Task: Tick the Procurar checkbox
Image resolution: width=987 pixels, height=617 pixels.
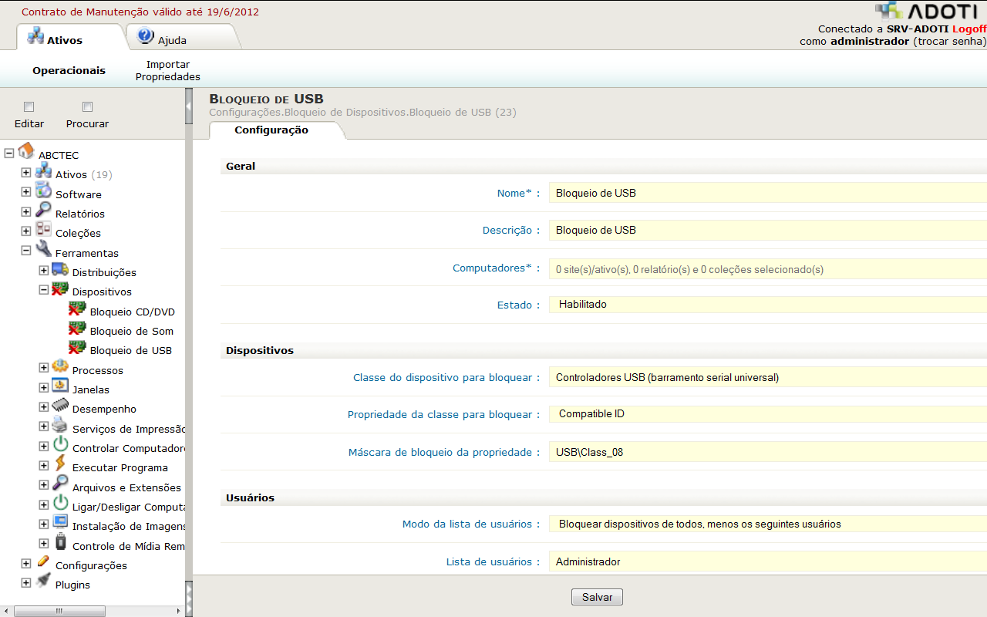Action: tap(87, 107)
